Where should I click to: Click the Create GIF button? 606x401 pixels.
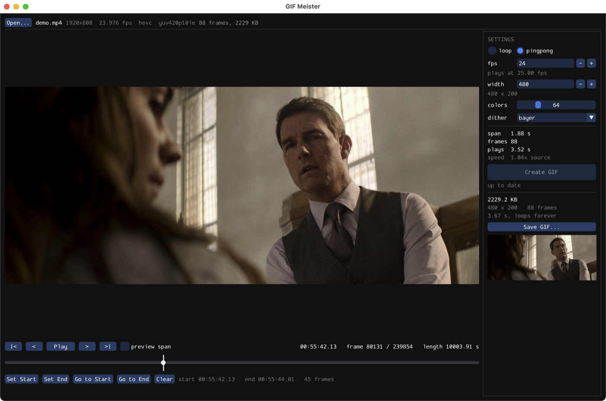click(x=542, y=172)
